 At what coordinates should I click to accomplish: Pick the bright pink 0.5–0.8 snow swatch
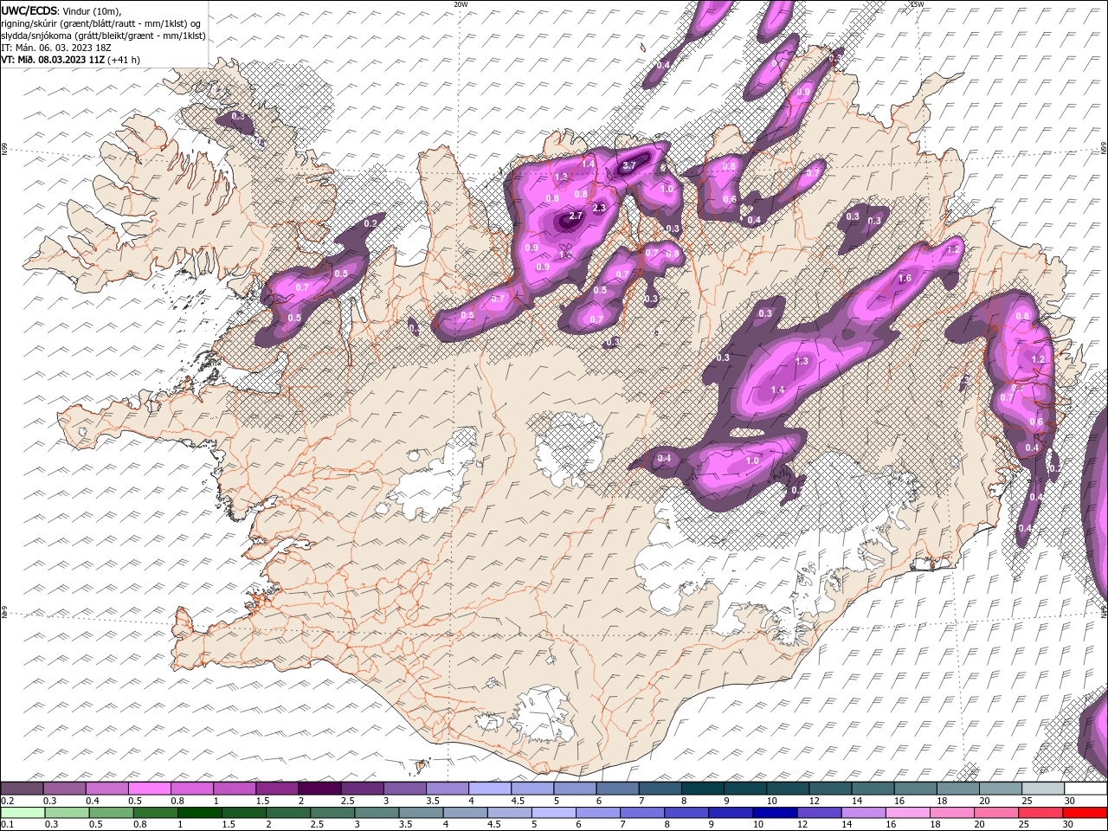tap(149, 789)
